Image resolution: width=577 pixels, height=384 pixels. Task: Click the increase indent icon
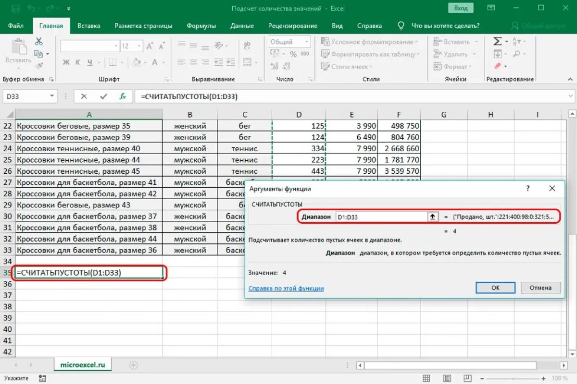point(231,62)
